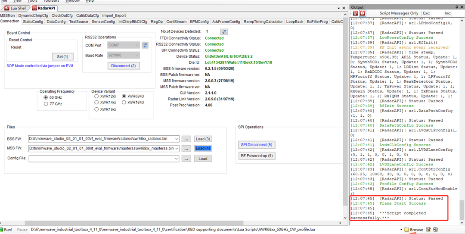Screen dimensions: 465x234
Task: Open the tab list dropdown arrow near Lua Shell
Action: point(339,8)
